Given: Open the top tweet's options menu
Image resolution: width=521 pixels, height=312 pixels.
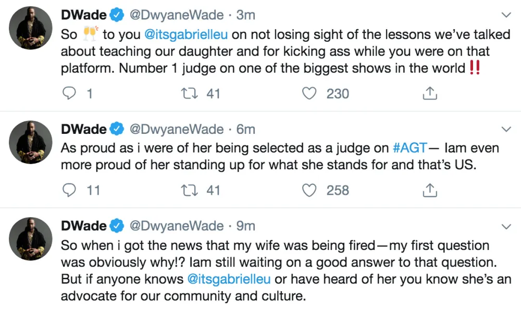Looking at the screenshot, I should coord(506,13).
